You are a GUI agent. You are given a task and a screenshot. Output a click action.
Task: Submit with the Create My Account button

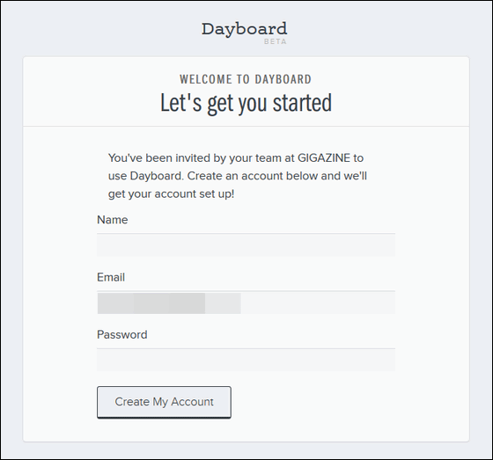164,402
